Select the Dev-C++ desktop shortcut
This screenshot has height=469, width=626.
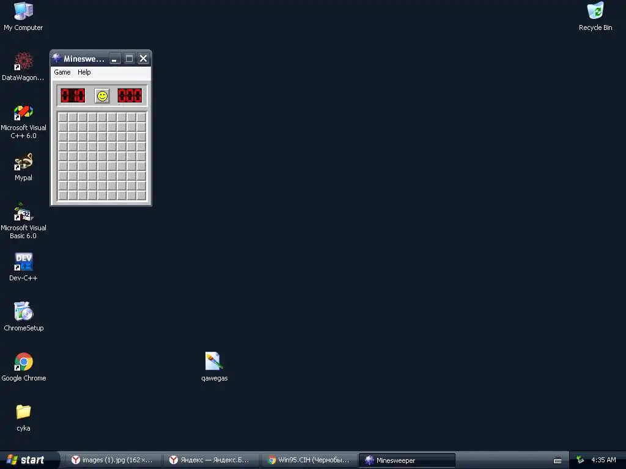(x=23, y=267)
